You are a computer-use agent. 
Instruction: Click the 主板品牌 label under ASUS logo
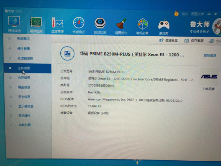tap(208, 89)
